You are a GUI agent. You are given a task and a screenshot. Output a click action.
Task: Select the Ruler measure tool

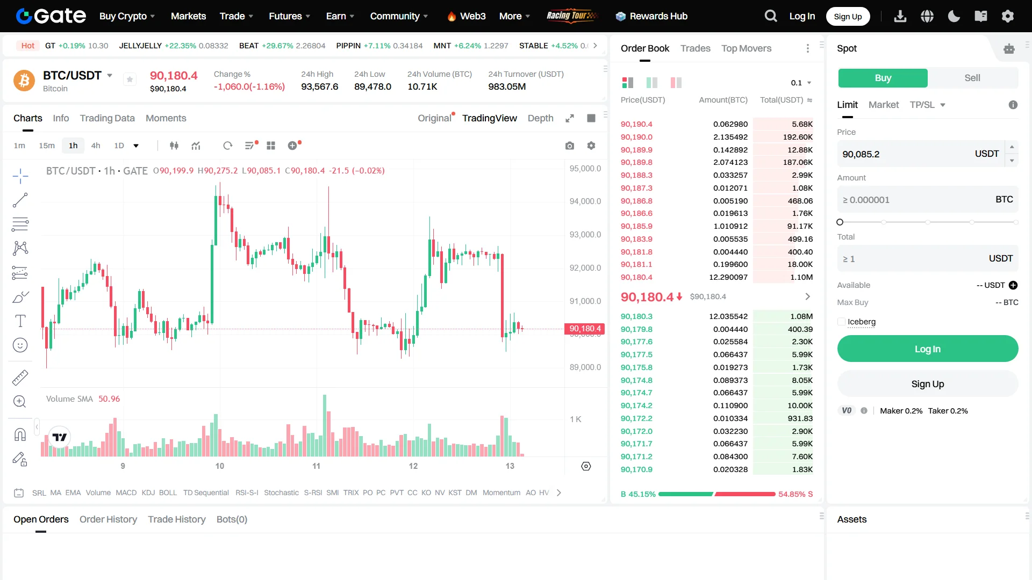(x=20, y=377)
